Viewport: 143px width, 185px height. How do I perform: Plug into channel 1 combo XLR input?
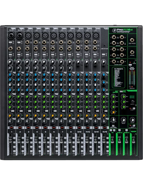click(x=11, y=35)
